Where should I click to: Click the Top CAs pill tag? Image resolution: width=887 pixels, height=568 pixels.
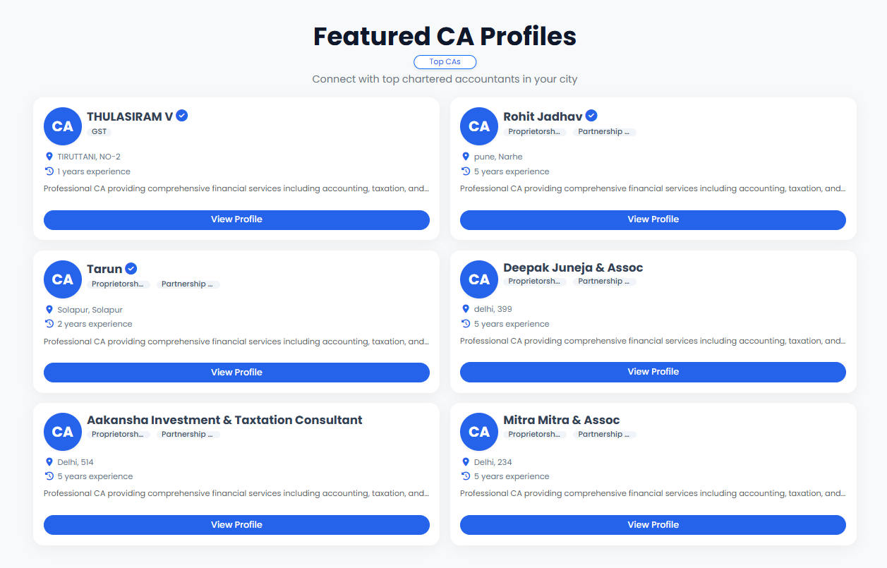pyautogui.click(x=445, y=62)
